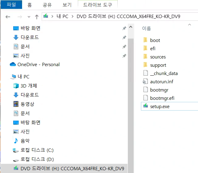Open pinned 문서 in quick access
Image resolution: width=198 pixels, height=173 pixels.
point(25,47)
